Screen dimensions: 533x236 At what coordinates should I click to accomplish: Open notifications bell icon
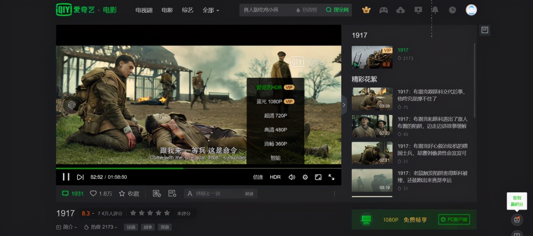pos(435,10)
